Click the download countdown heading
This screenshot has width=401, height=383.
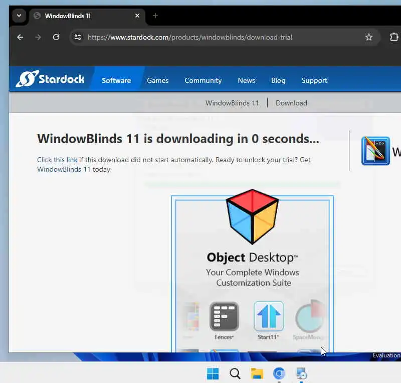[x=178, y=139]
